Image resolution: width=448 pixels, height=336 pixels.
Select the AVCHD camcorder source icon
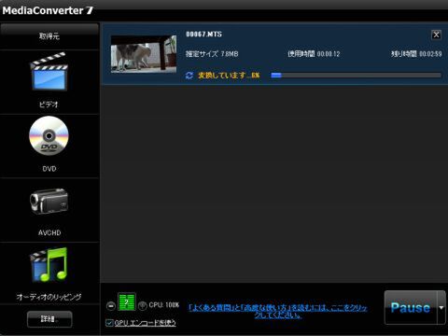49,202
